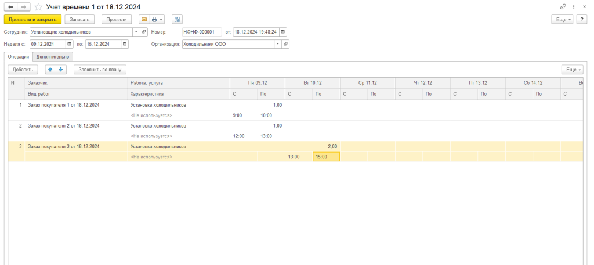Click the Вид работ column header
This screenshot has width=594, height=265.
(76, 93)
